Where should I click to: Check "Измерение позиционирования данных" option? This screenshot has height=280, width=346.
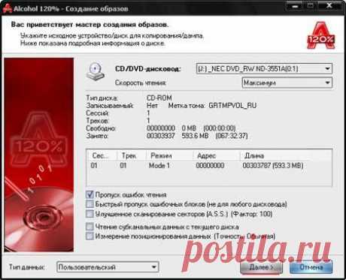[x=90, y=236]
